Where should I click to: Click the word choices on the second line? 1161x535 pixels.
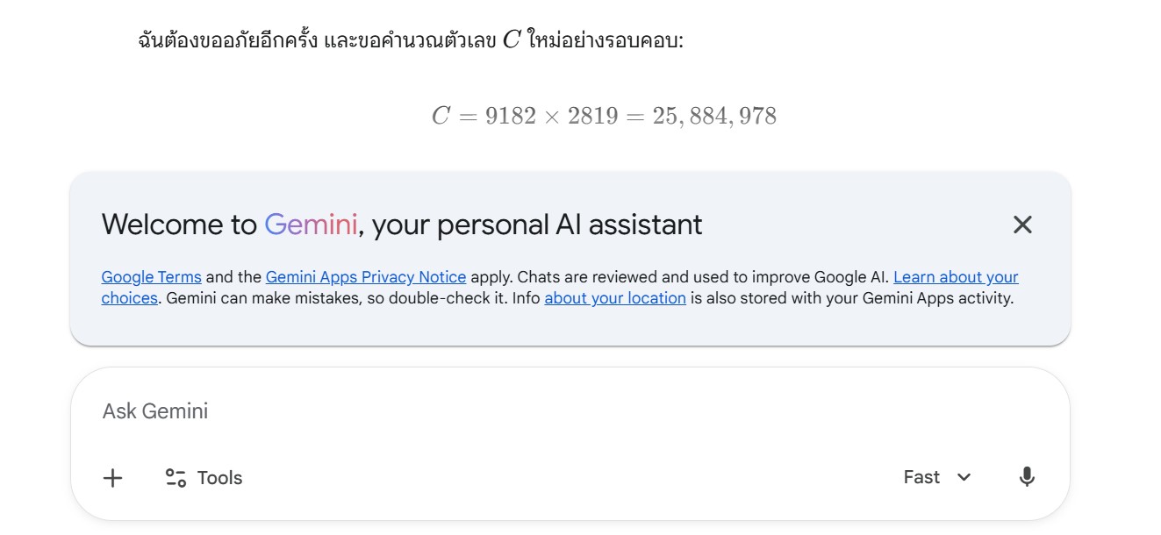coord(129,298)
